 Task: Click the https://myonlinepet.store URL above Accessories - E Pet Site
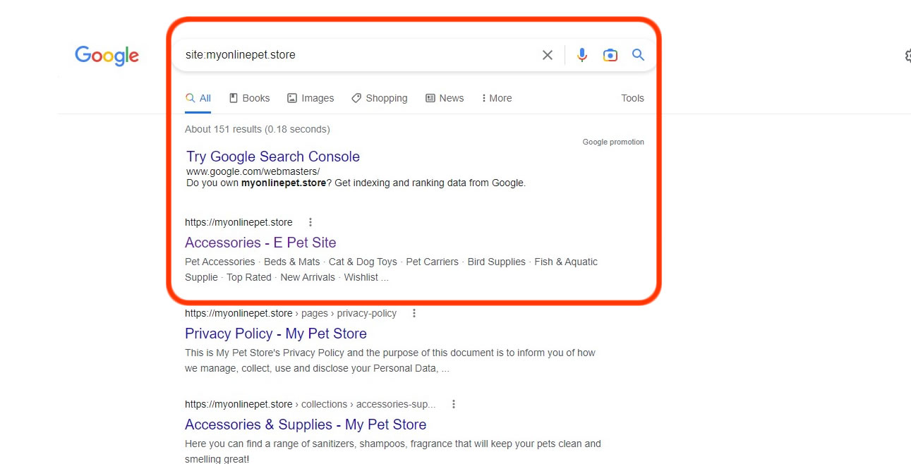239,222
